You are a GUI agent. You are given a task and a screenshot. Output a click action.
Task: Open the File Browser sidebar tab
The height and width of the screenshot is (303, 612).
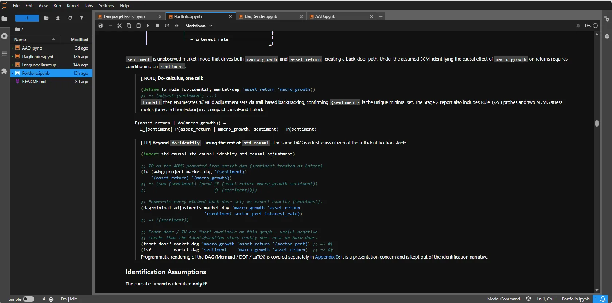click(x=4, y=19)
